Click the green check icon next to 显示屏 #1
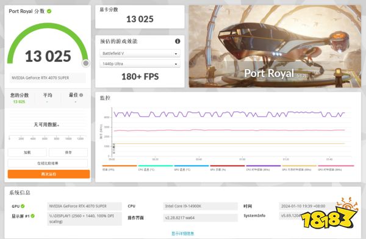 coord(32,216)
